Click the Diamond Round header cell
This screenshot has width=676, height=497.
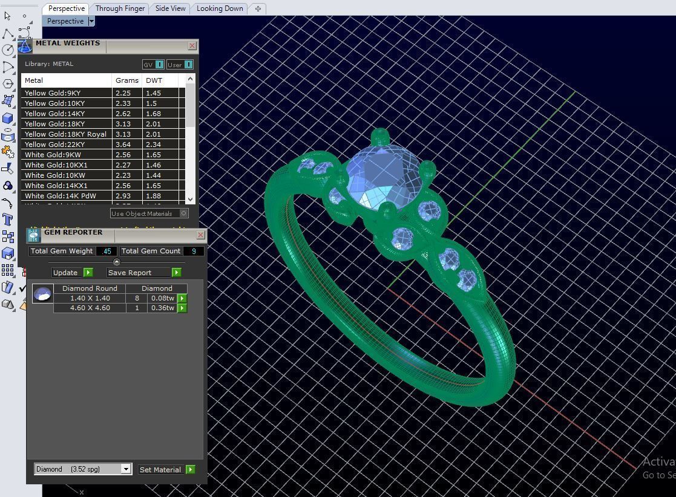[90, 288]
